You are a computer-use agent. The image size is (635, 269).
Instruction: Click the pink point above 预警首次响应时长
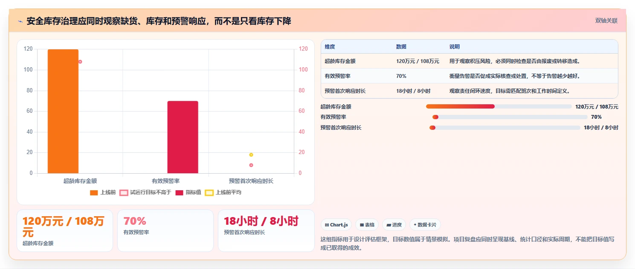(251, 165)
